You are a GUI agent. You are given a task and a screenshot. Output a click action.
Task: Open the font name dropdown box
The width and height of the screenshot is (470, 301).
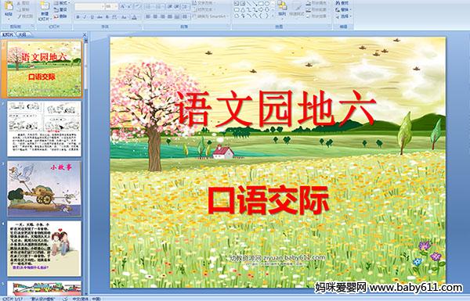click(89, 6)
